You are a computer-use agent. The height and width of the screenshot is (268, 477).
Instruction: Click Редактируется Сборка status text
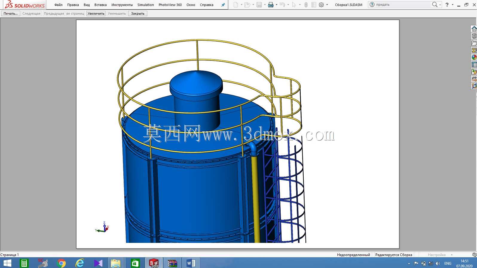[x=394, y=255]
